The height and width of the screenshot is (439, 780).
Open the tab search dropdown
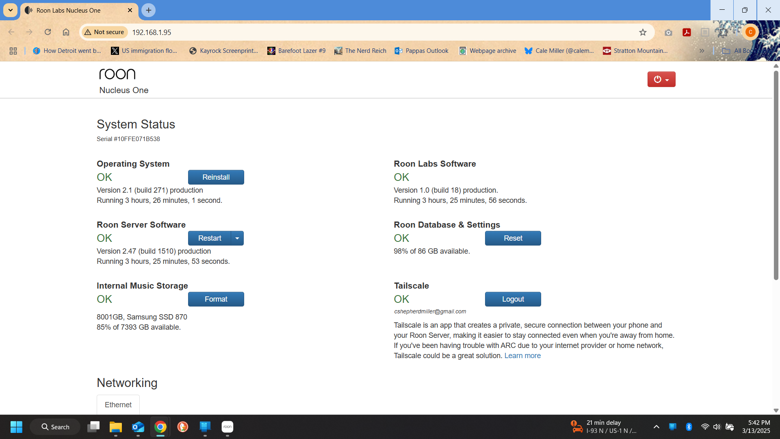[11, 10]
